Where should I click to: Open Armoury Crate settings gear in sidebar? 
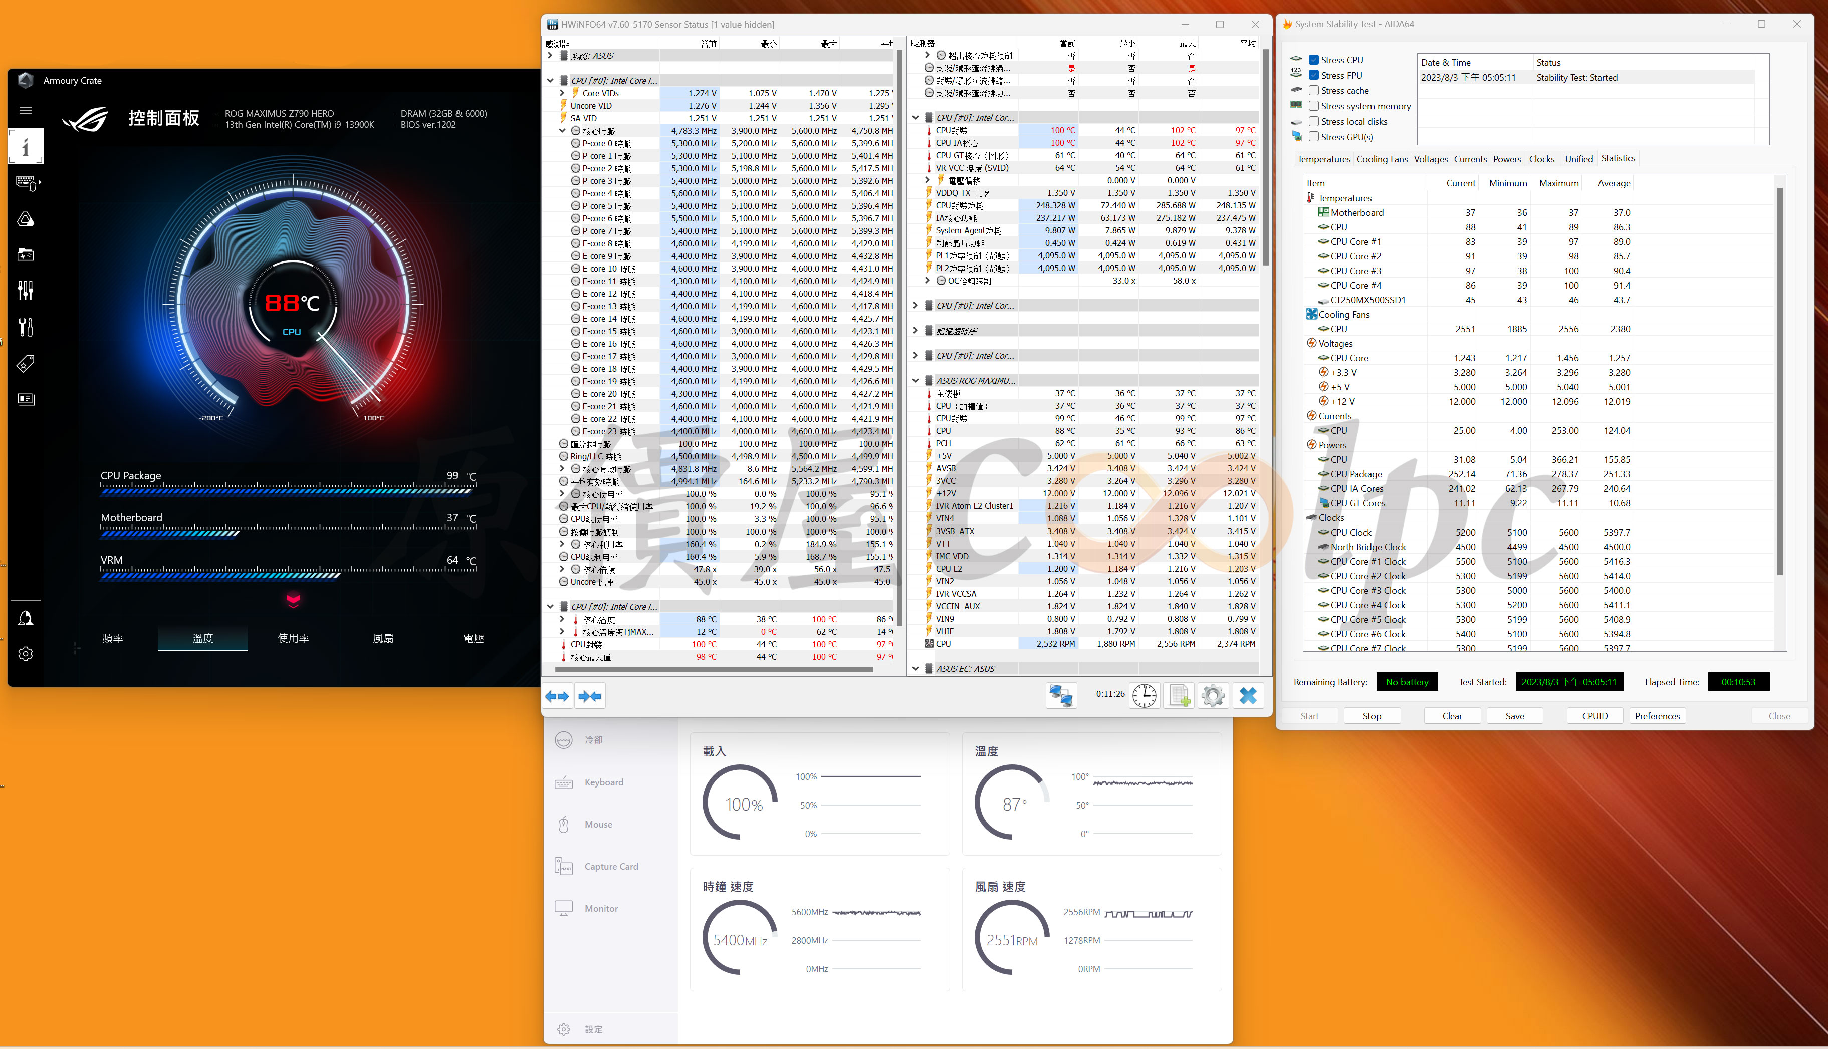click(x=25, y=653)
